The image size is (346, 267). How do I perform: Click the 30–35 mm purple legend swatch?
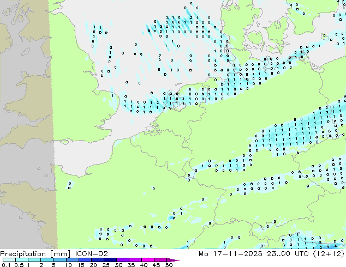(122, 260)
